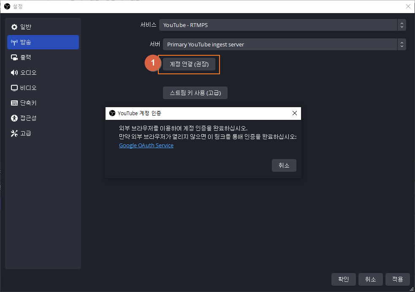Click the 확인 button in settings

pyautogui.click(x=344, y=279)
